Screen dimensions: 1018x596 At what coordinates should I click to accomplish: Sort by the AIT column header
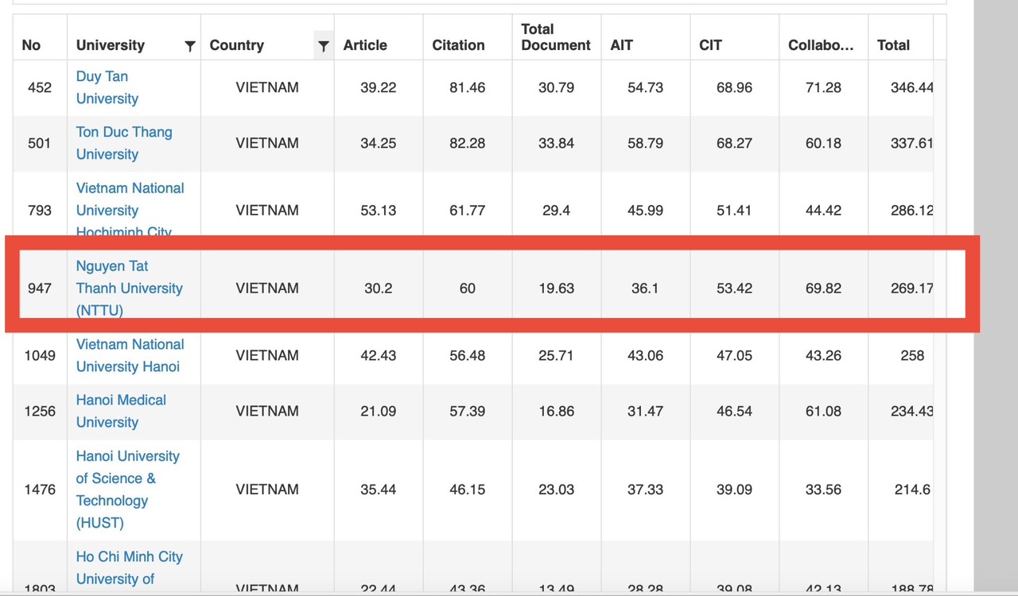(621, 45)
